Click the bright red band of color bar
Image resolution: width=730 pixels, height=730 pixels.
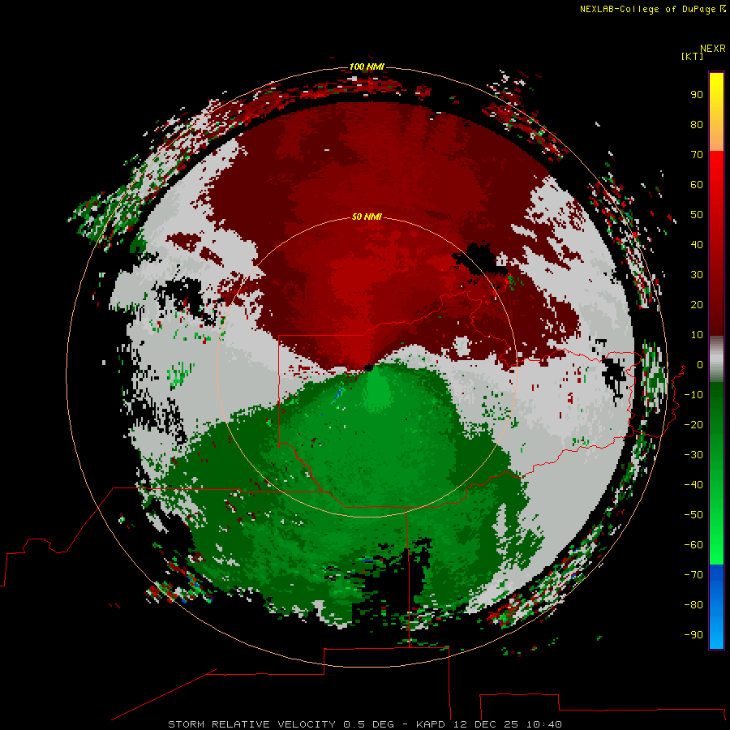716,163
